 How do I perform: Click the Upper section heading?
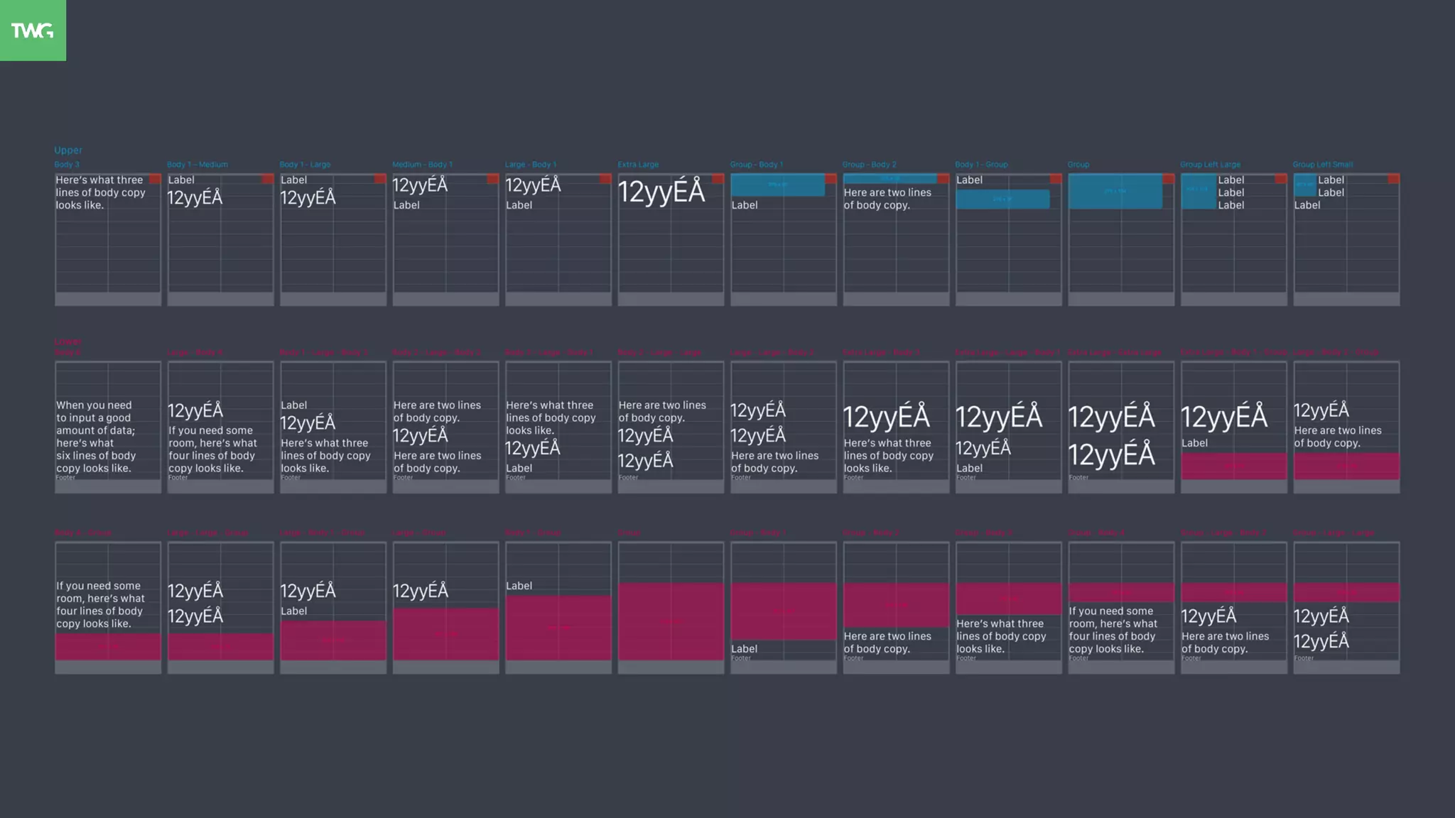pos(68,150)
